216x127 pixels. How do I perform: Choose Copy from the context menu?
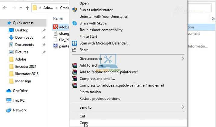pos(83,123)
